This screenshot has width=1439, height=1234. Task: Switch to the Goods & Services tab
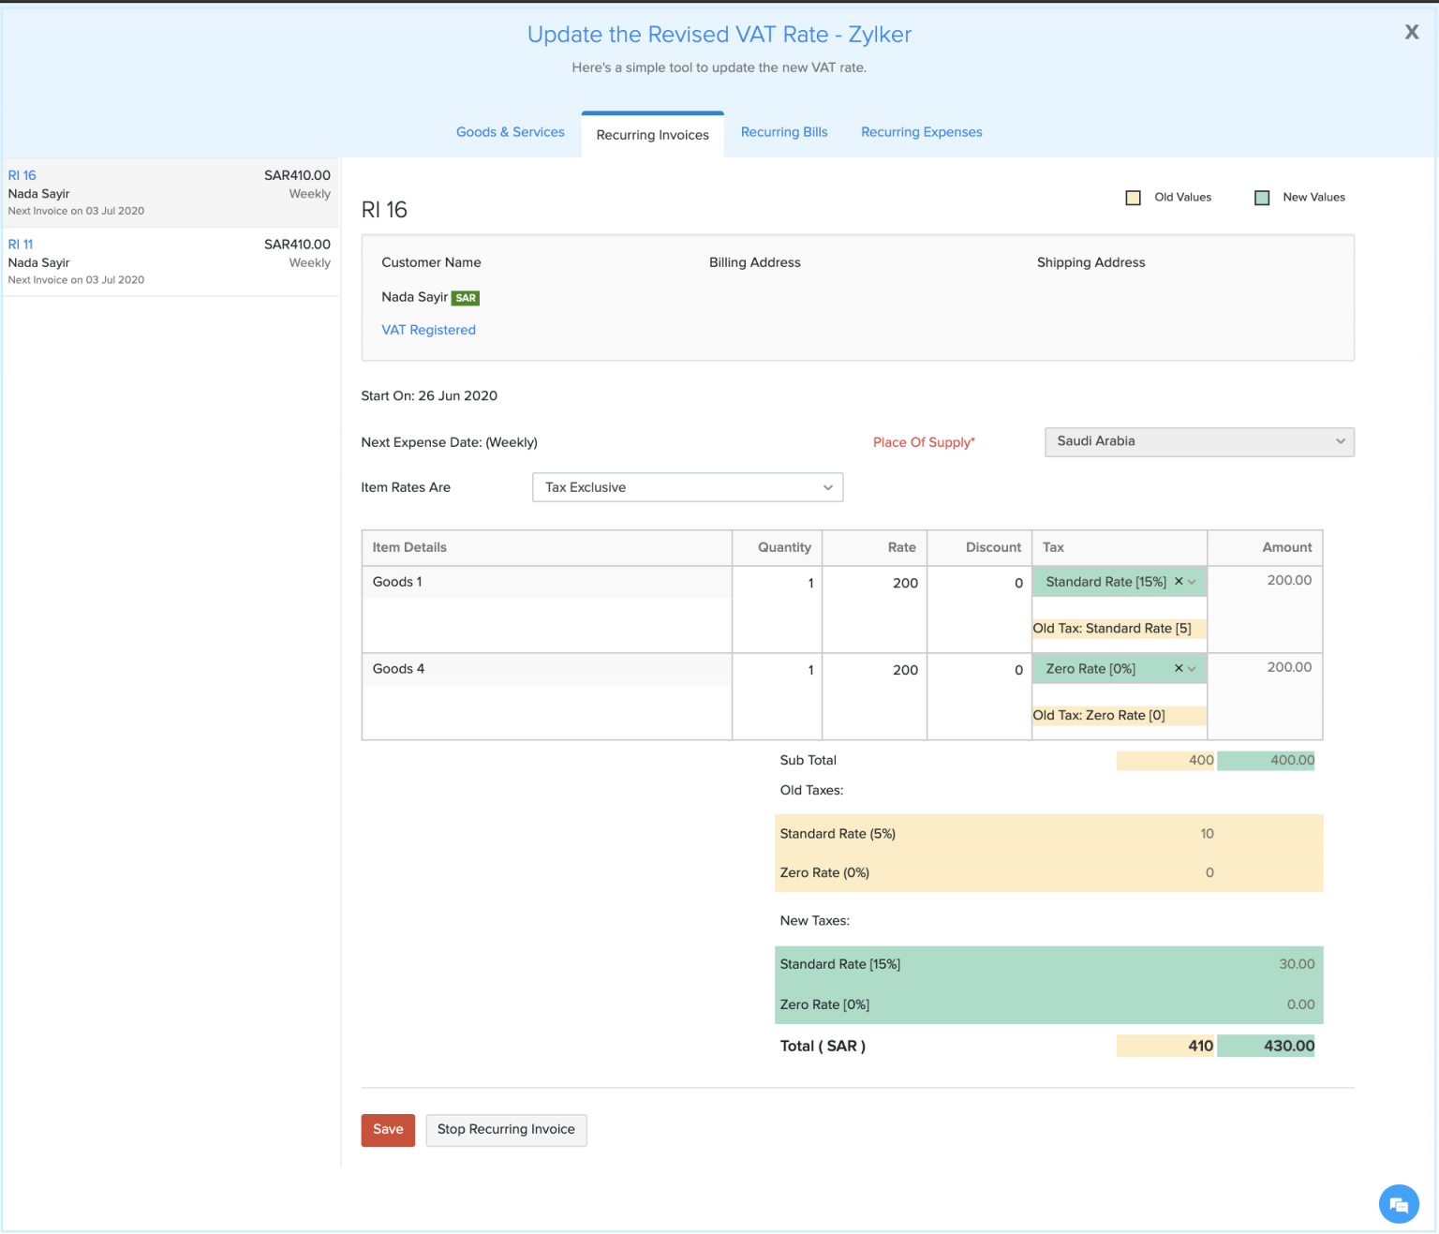[510, 132]
